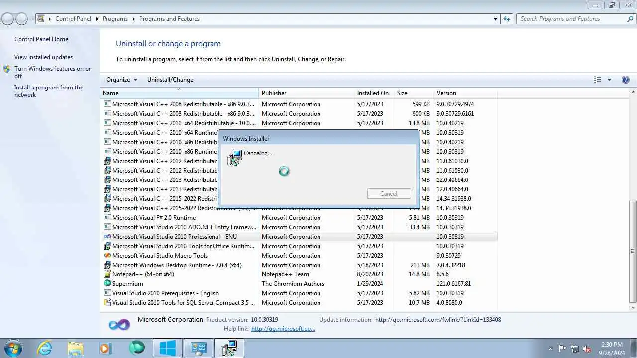Go back with the navigation arrow
Viewport: 637px width, 358px height.
7,19
